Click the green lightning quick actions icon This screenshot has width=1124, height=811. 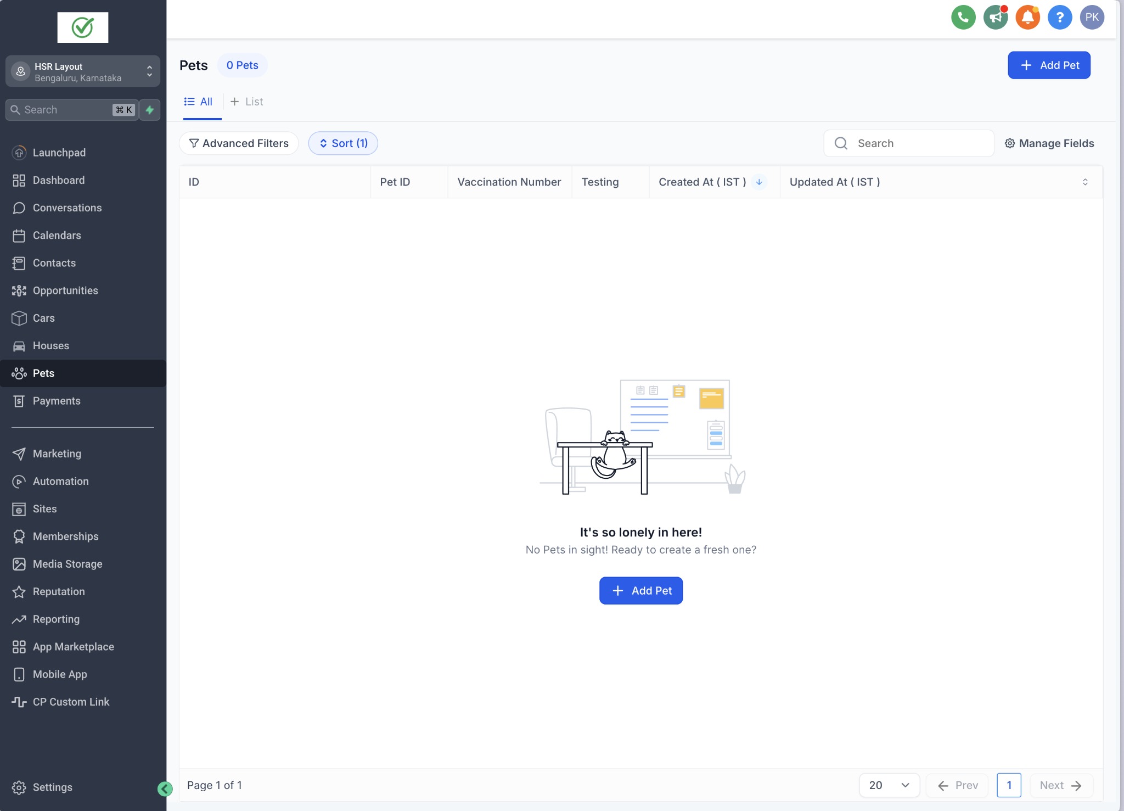(149, 110)
